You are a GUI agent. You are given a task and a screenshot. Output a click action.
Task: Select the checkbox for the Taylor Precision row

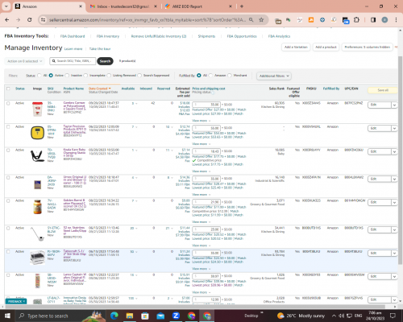(8, 126)
